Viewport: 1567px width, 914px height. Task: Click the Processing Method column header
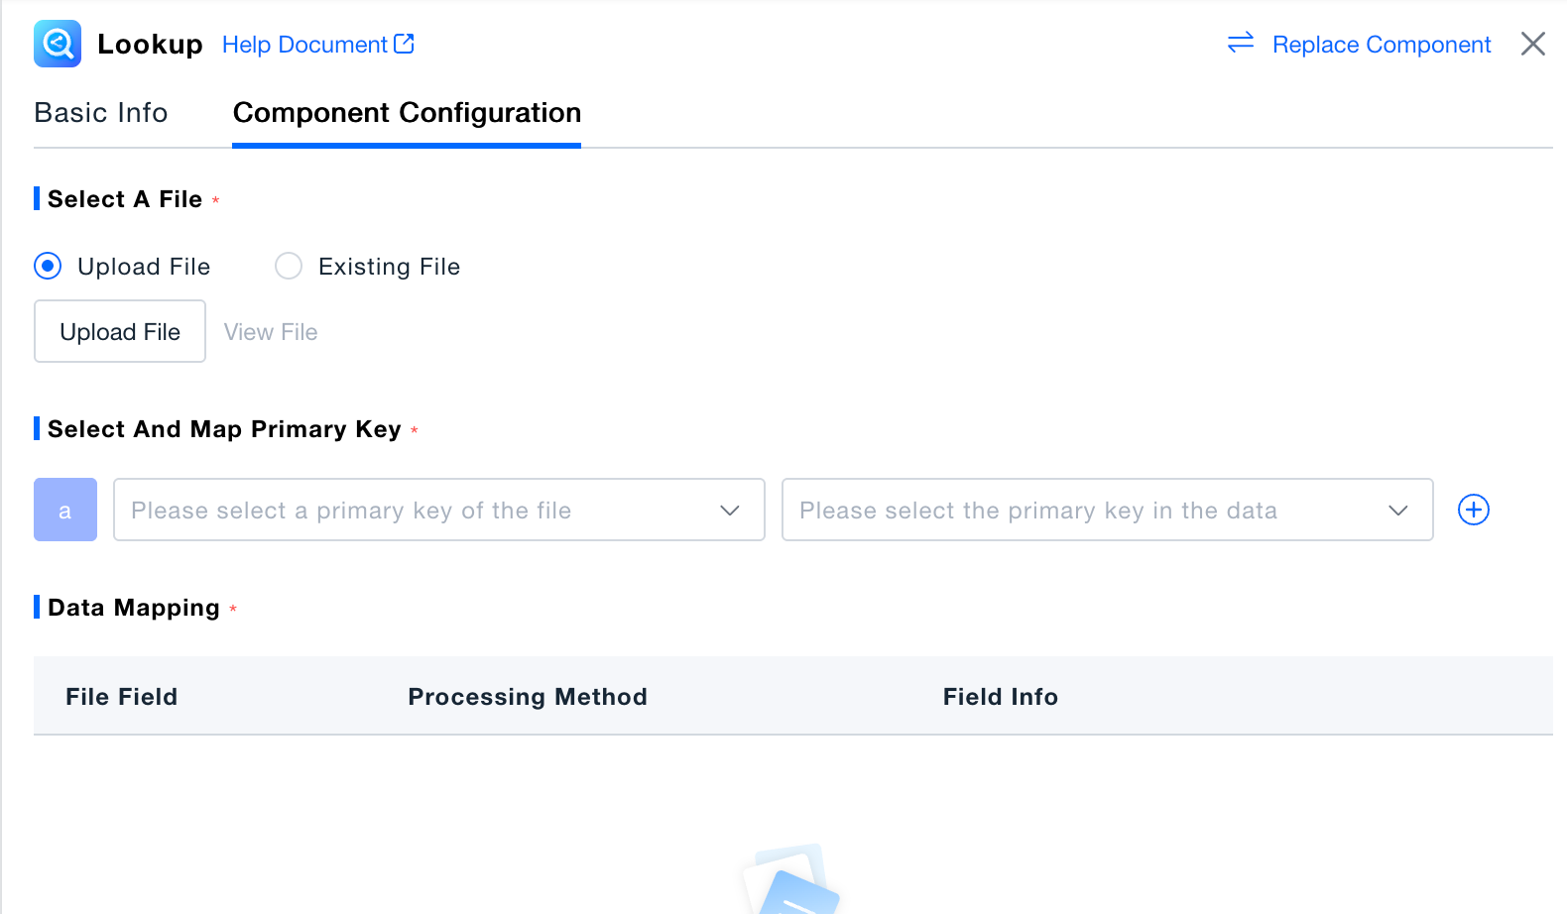[x=528, y=697]
